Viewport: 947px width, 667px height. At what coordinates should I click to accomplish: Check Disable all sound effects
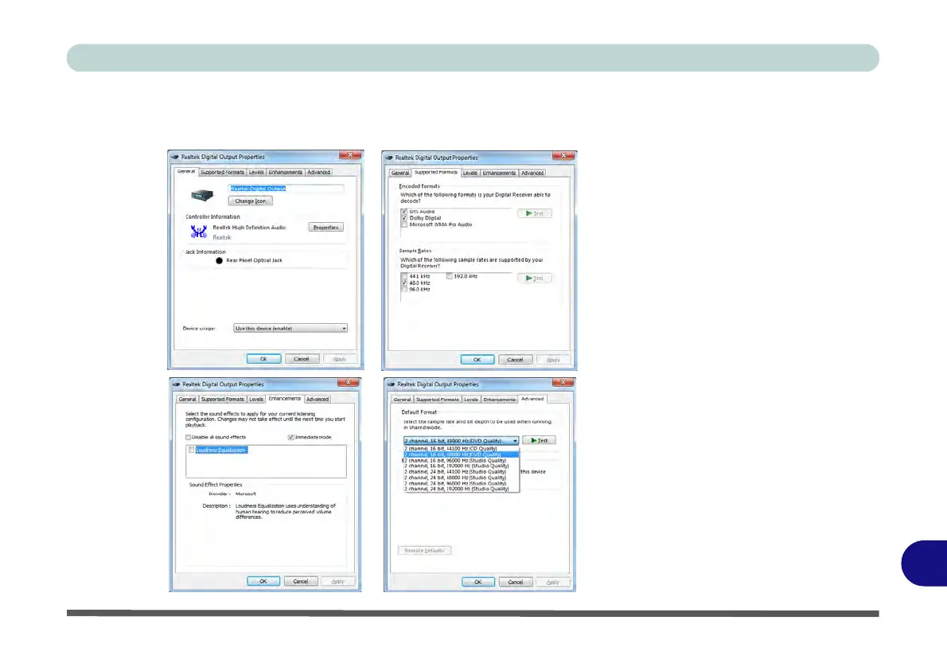[189, 437]
